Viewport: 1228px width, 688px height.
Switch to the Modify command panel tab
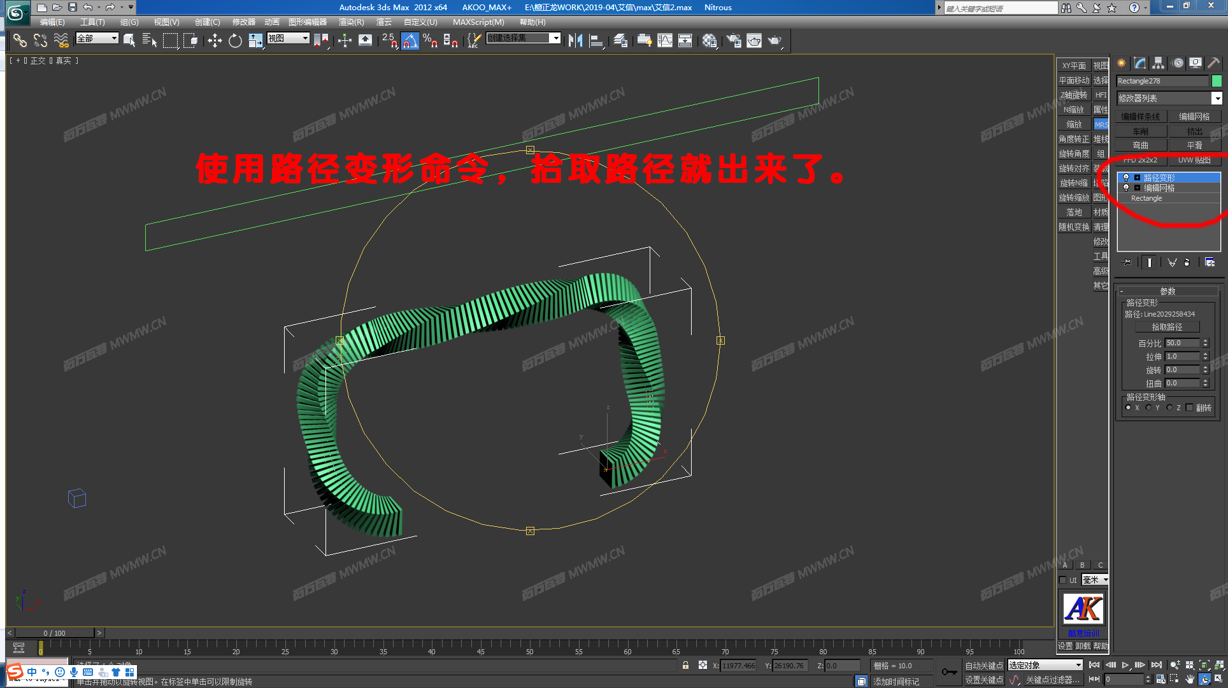point(1140,62)
